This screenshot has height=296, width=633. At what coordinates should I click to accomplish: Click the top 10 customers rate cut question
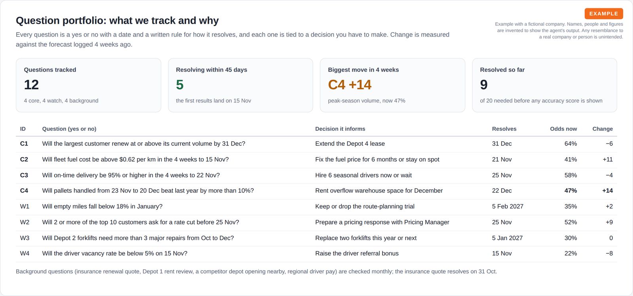140,222
